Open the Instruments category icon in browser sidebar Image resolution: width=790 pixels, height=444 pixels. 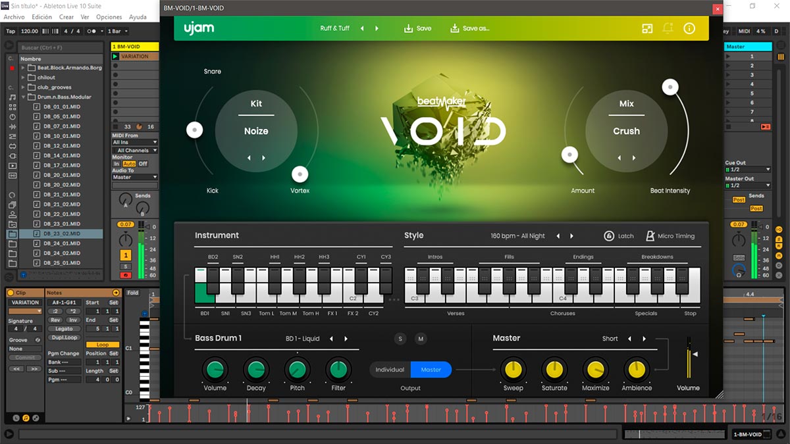tap(12, 117)
